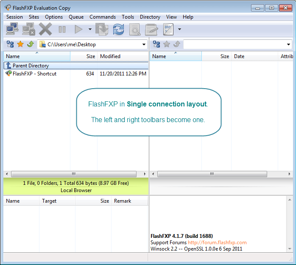Viewport: 296px width, 265px height.
Task: Click the Abort X icon
Action: tap(45, 29)
